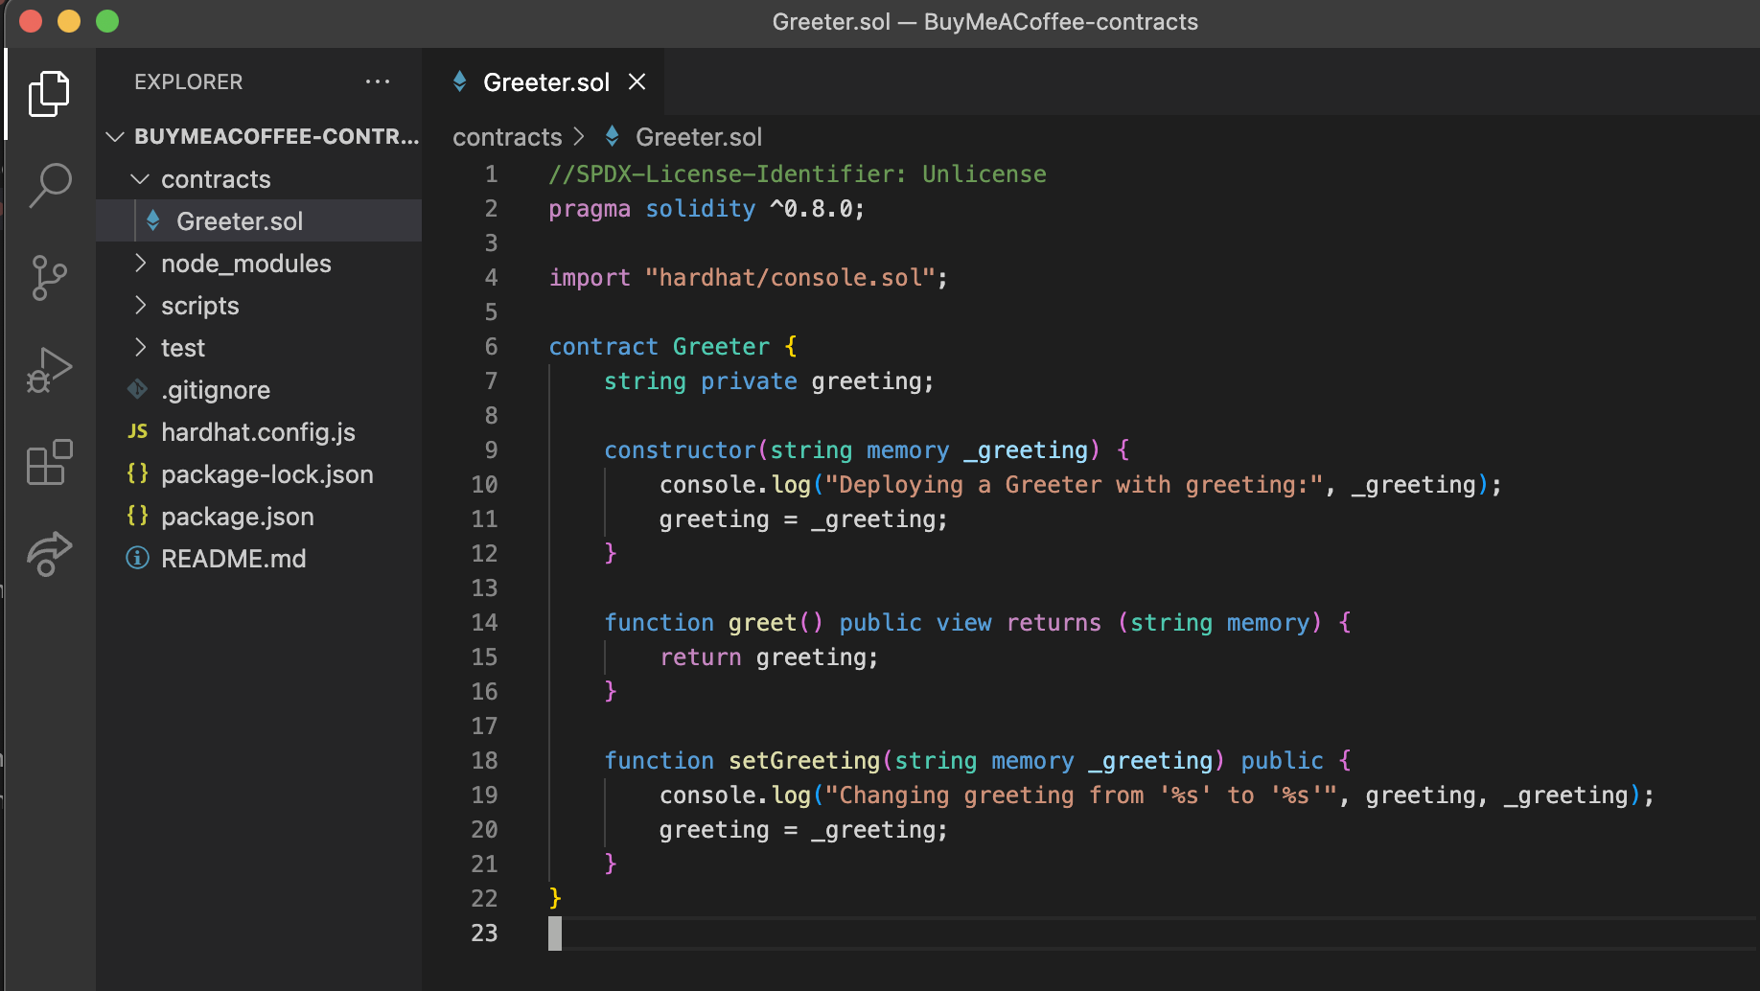Click the git icon of .gitignore
This screenshot has height=991, width=1760.
[x=138, y=389]
